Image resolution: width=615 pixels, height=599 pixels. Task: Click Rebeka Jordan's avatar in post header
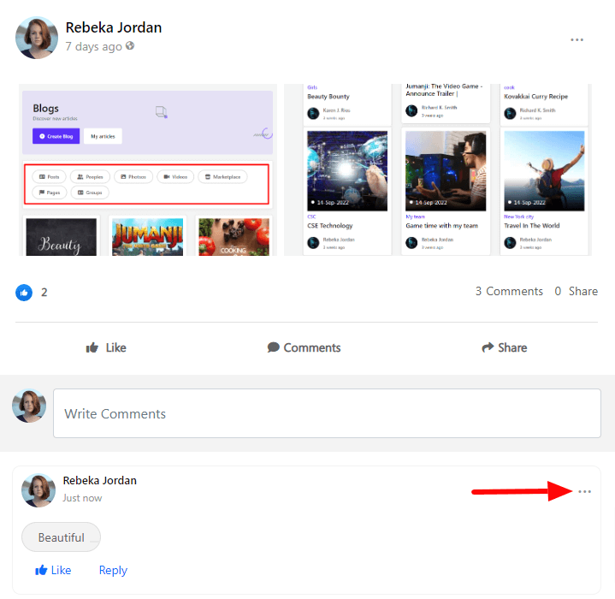[37, 37]
